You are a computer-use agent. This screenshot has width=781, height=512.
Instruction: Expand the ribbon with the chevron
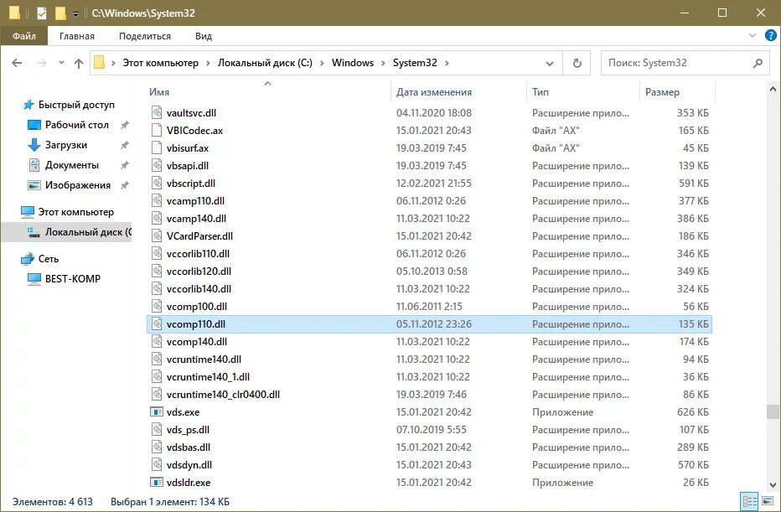click(x=753, y=35)
